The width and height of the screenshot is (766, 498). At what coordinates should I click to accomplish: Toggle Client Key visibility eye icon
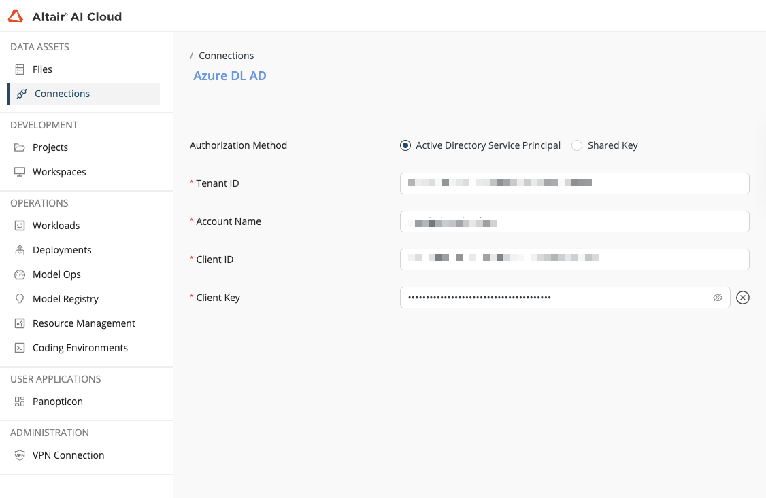click(x=717, y=298)
